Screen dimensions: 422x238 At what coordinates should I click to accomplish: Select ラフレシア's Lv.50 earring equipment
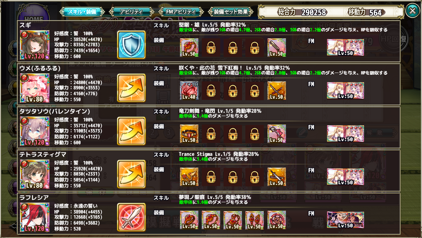click(x=255, y=220)
